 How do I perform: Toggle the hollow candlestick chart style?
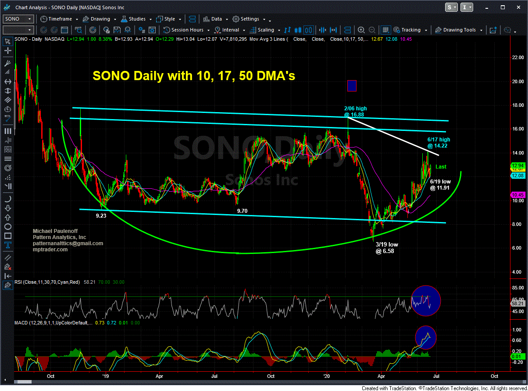click(x=308, y=30)
